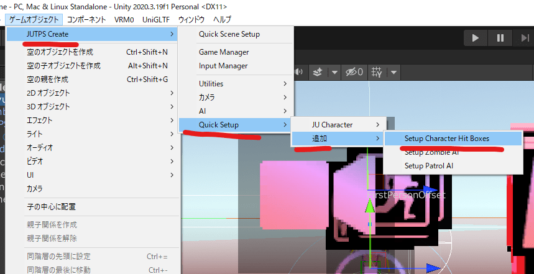Screen dimensions: 534x274
Task: Expand the JU Character submenu
Action: click(x=339, y=125)
